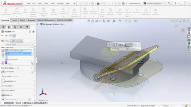191x107 pixels.
Task: Select the Tangent mate type
Action: click(x=8, y=86)
